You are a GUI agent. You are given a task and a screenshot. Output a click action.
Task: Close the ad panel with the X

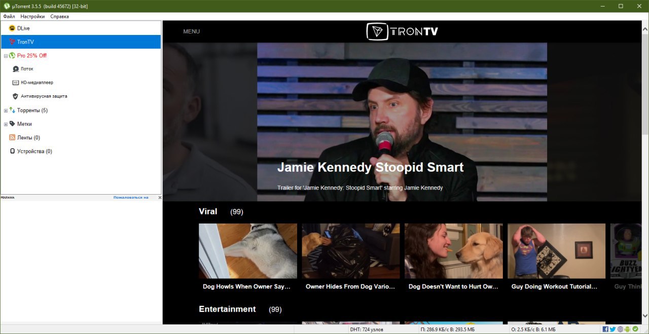(x=160, y=198)
